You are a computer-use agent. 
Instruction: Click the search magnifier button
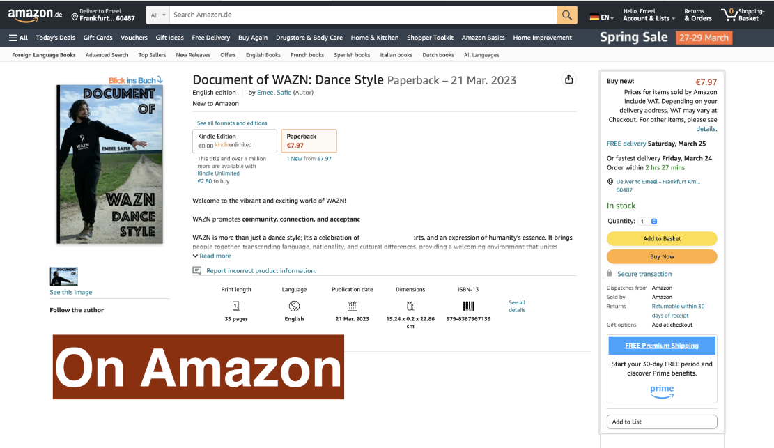pos(566,15)
